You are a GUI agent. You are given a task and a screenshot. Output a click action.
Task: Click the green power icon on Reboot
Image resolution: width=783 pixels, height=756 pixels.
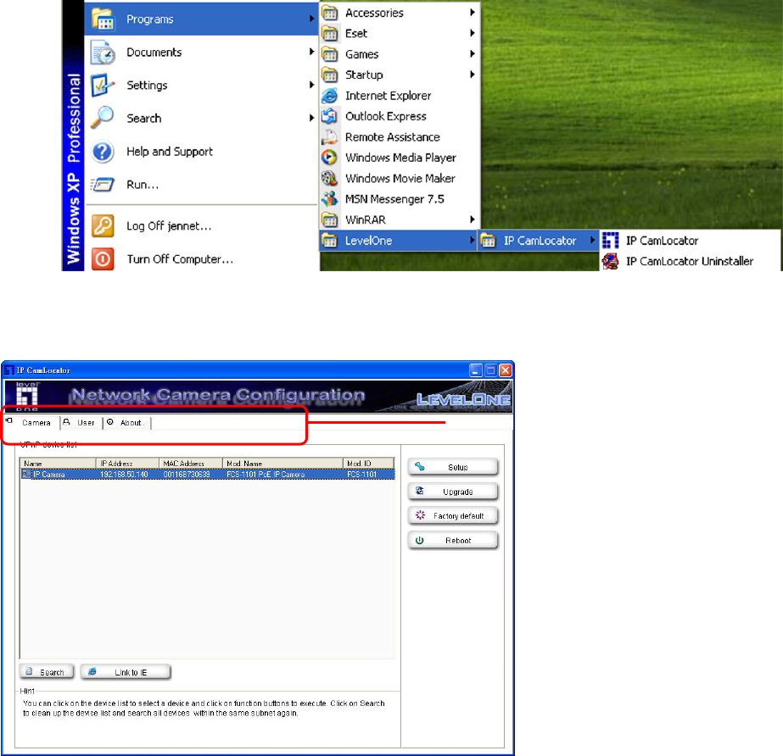[x=419, y=540]
